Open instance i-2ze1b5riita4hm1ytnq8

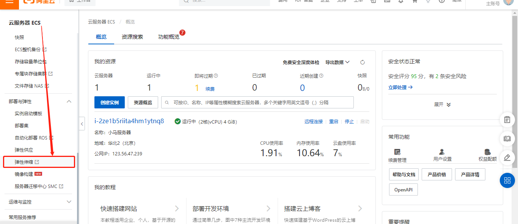click(x=129, y=121)
